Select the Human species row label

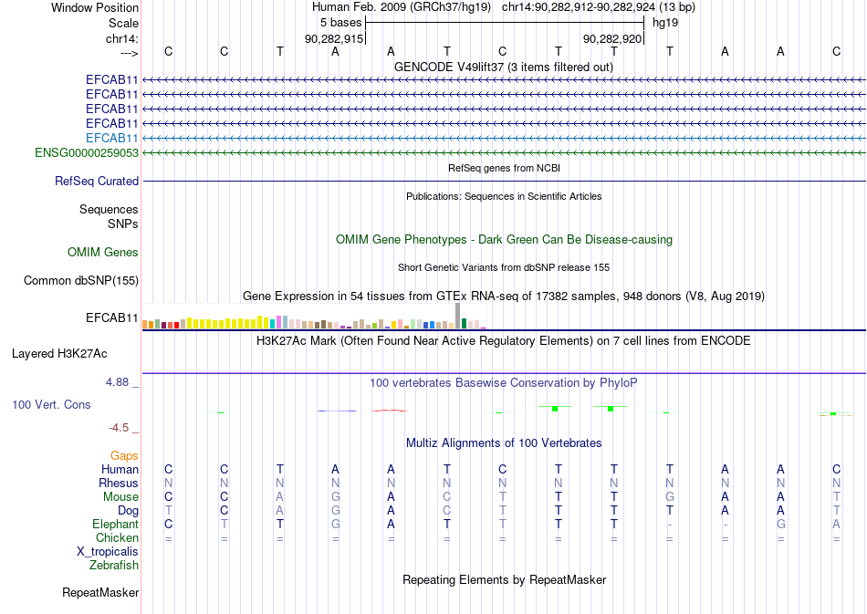click(120, 469)
